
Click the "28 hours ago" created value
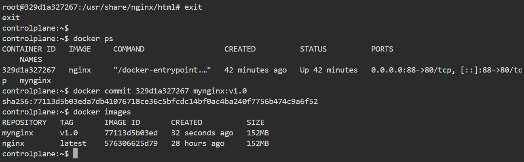point(198,143)
